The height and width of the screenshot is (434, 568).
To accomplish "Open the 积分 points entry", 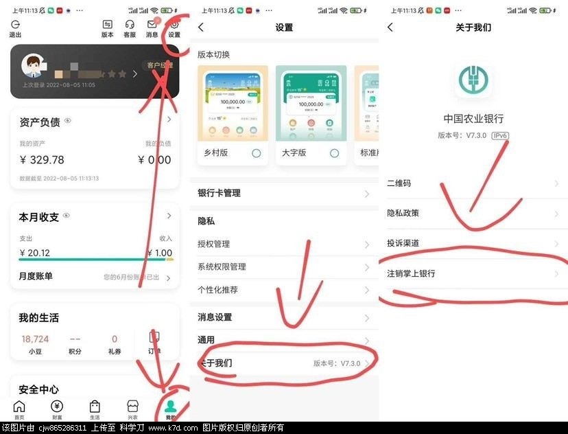I will [75, 344].
